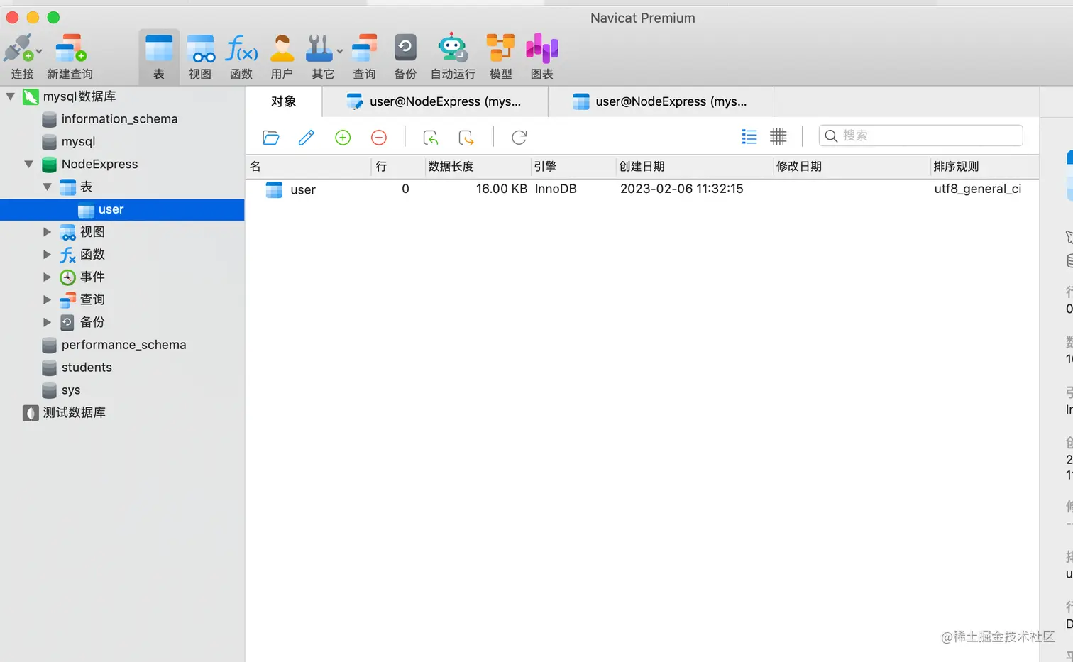Screen dimensions: 1073x662
Task: Sort by the 数据长度 column header
Action: [478, 167]
